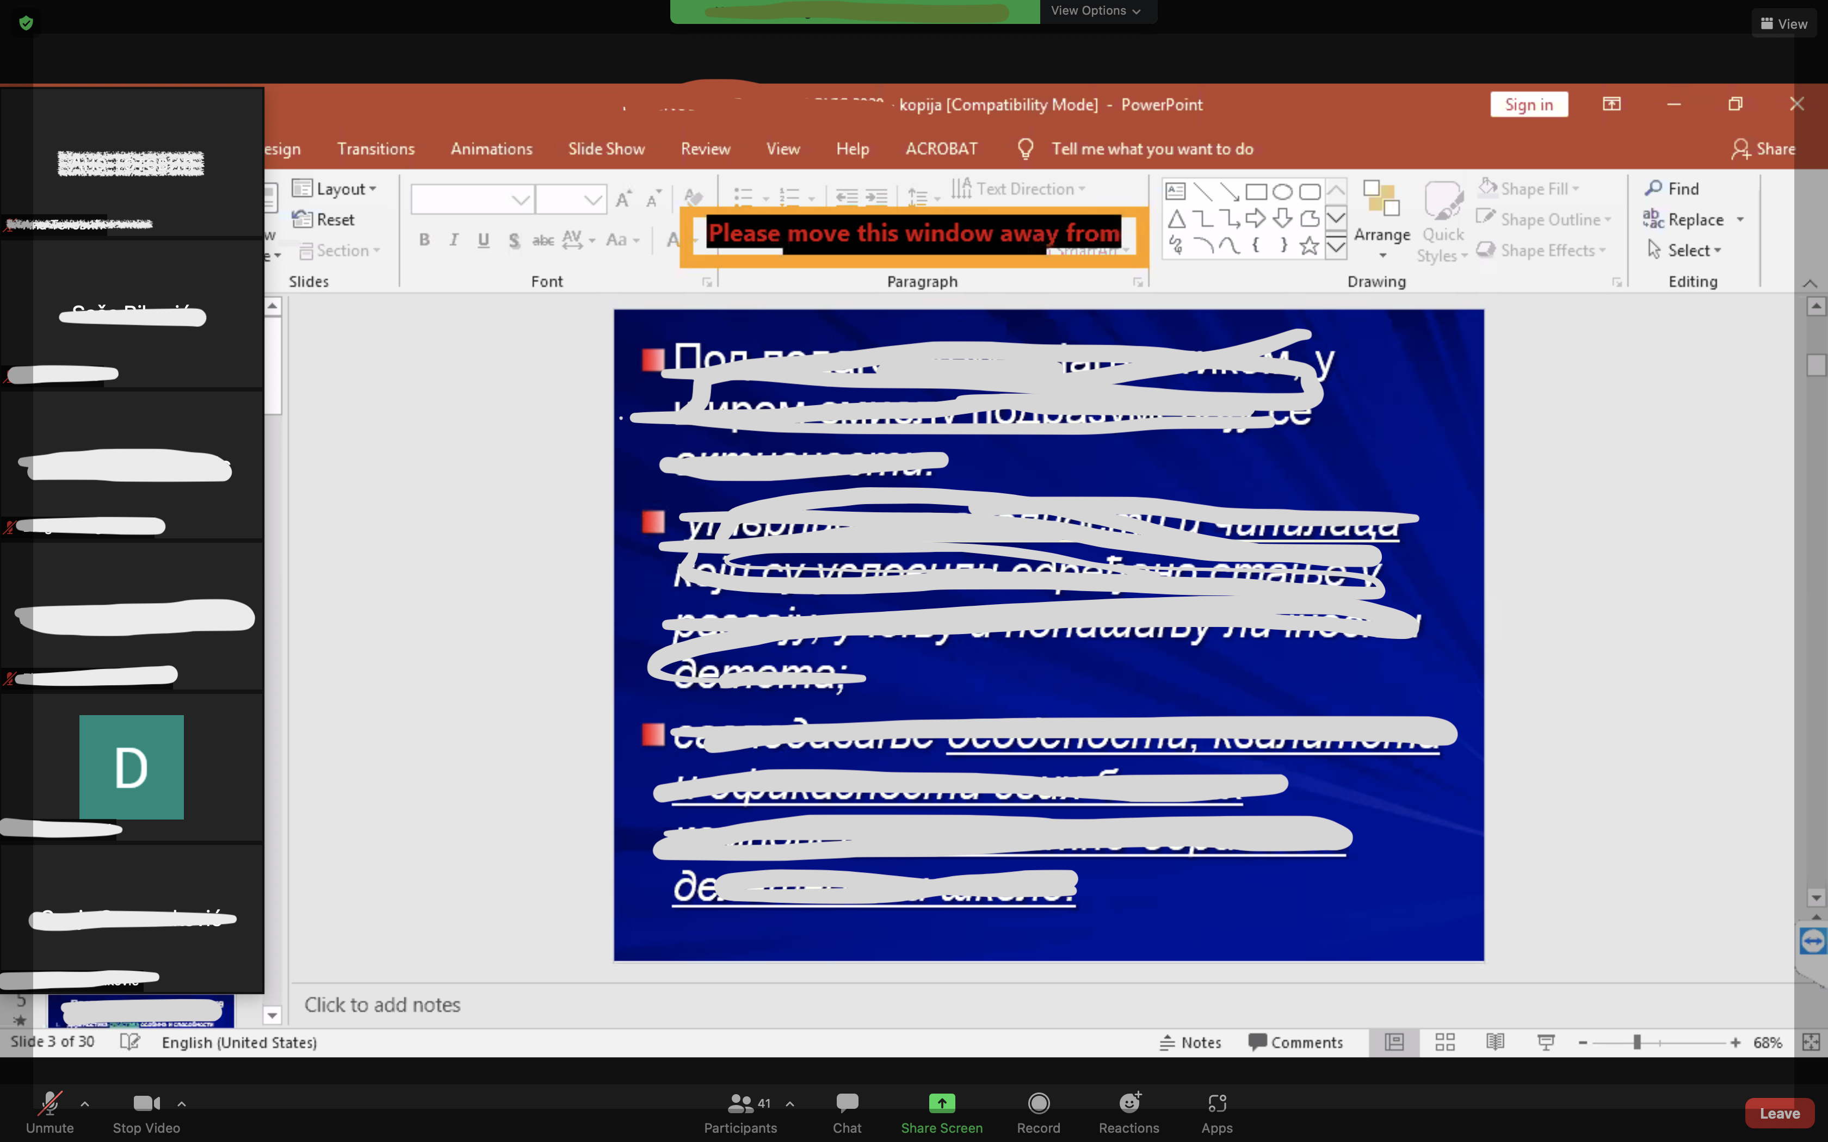This screenshot has width=1828, height=1142.
Task: Click the green Share Screen icon
Action: tap(941, 1103)
